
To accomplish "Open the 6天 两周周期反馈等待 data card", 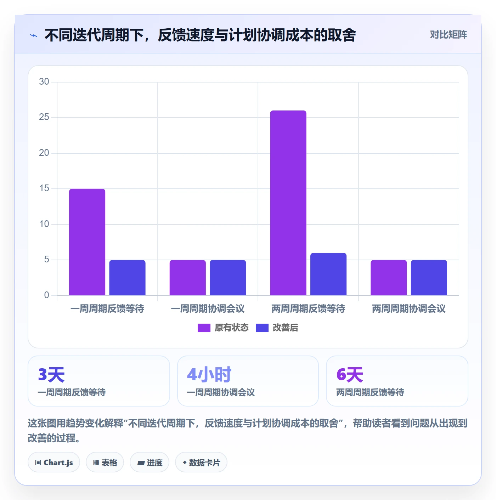I will click(x=397, y=381).
